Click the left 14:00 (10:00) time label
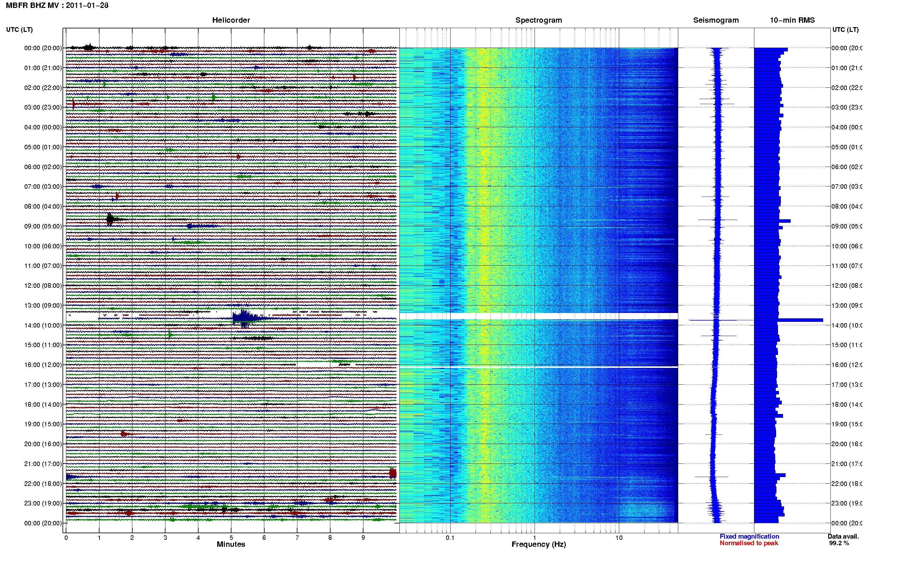 43,325
